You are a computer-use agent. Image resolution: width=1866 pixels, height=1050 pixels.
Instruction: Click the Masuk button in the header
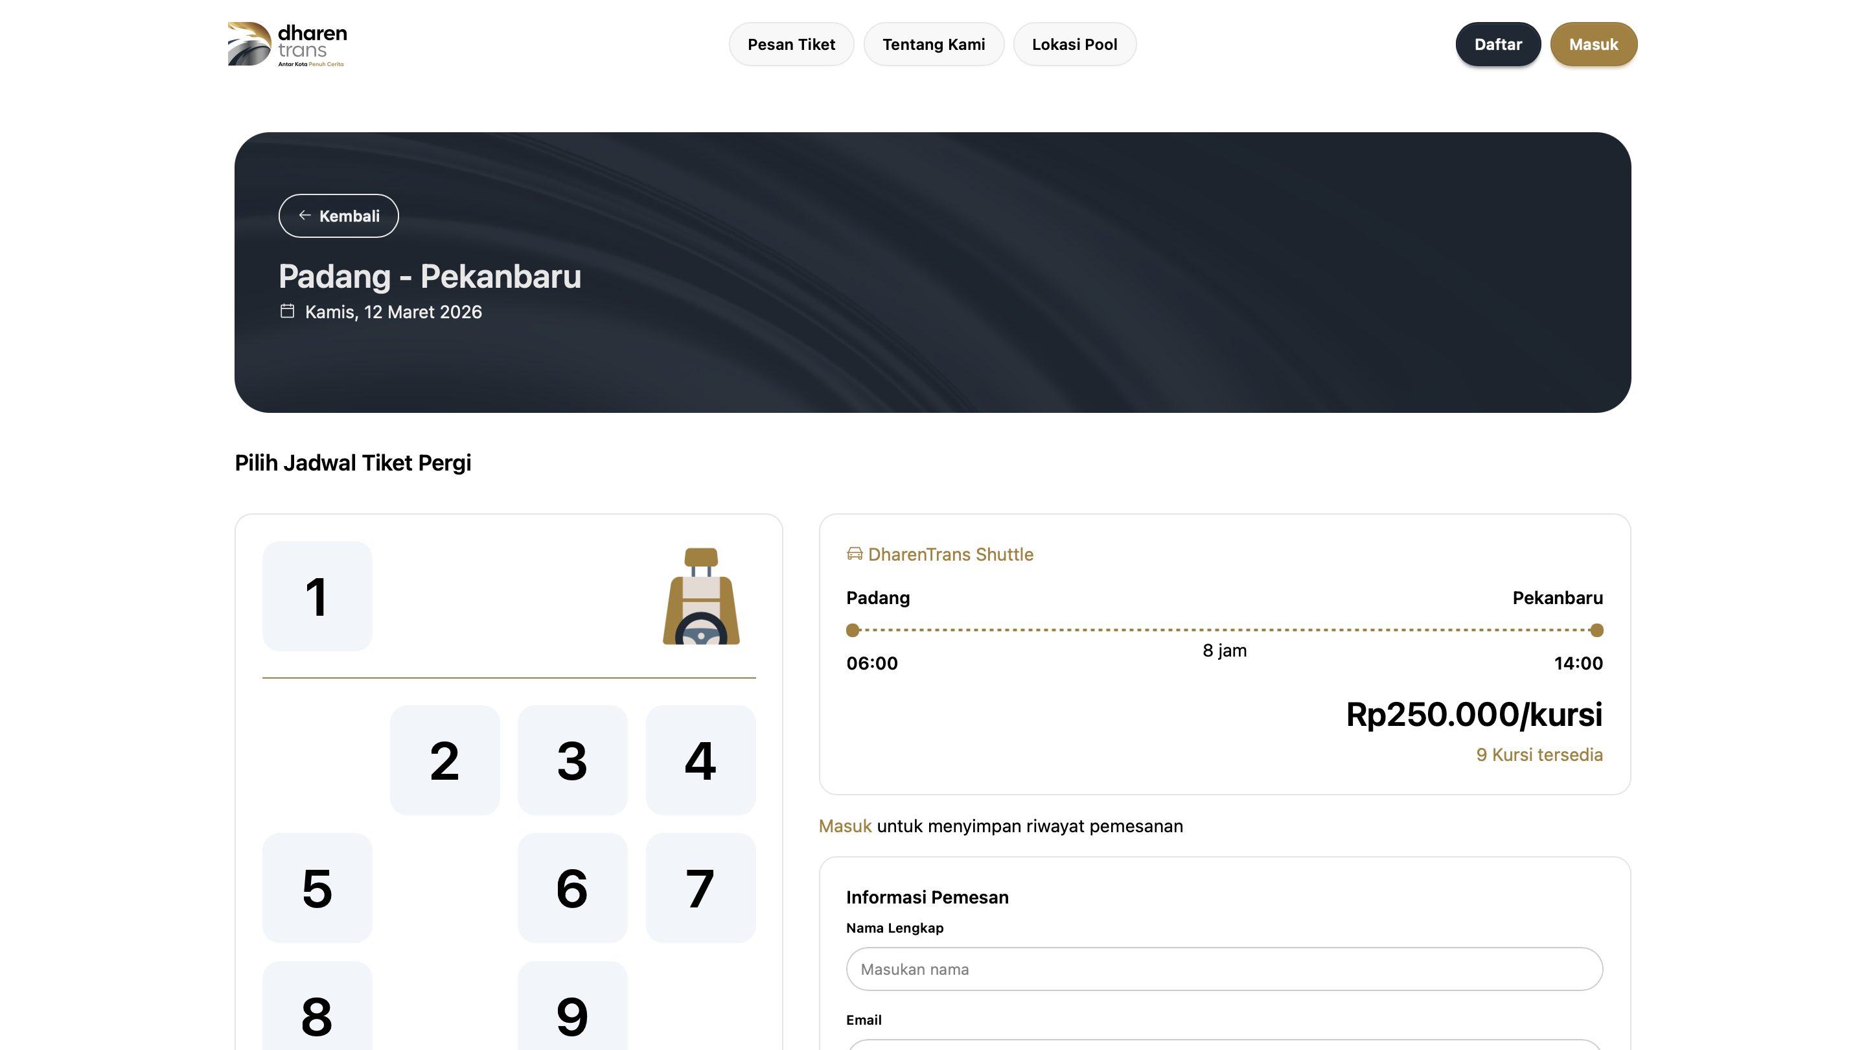click(x=1593, y=44)
